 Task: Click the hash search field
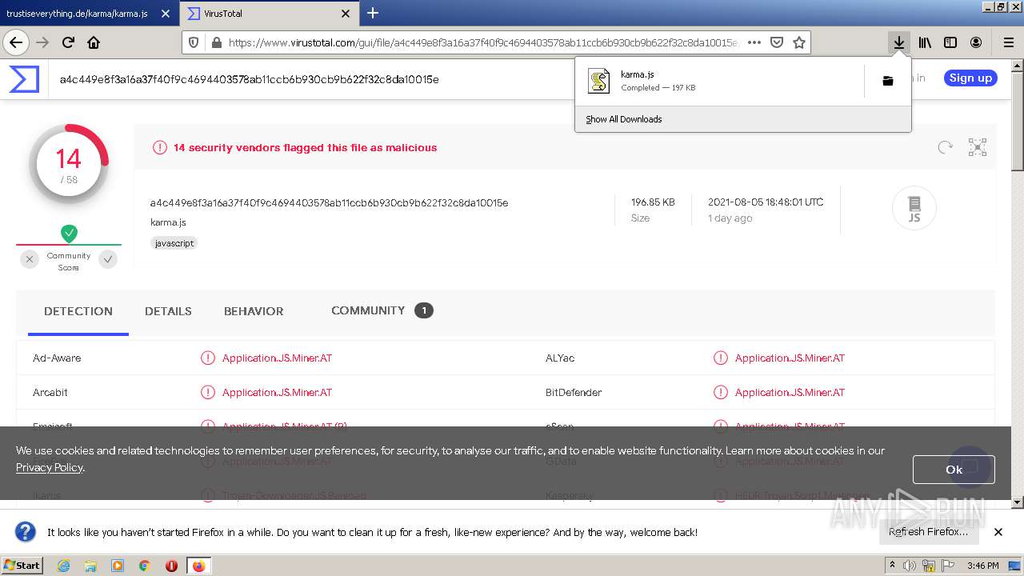pos(249,79)
